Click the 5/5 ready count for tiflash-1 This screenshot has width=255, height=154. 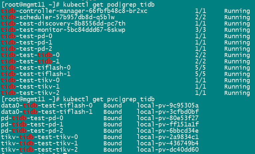click(201, 74)
